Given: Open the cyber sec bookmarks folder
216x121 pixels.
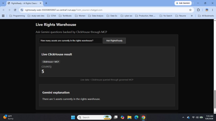Looking at the screenshot, I should click(x=126, y=16).
